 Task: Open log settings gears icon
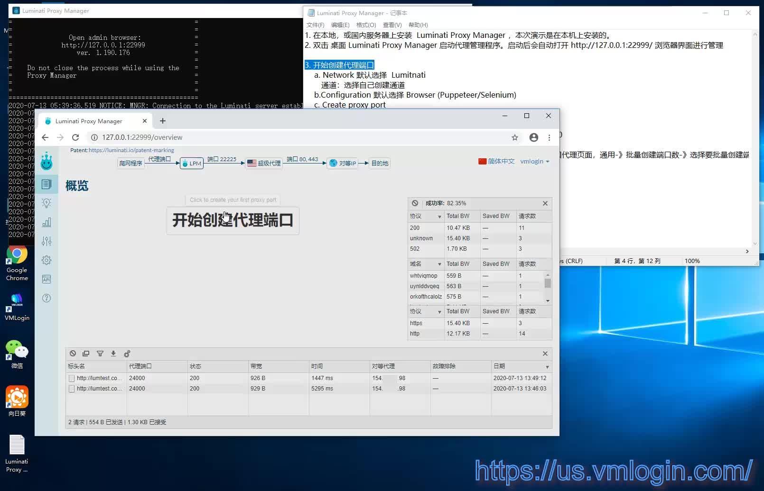coord(127,354)
